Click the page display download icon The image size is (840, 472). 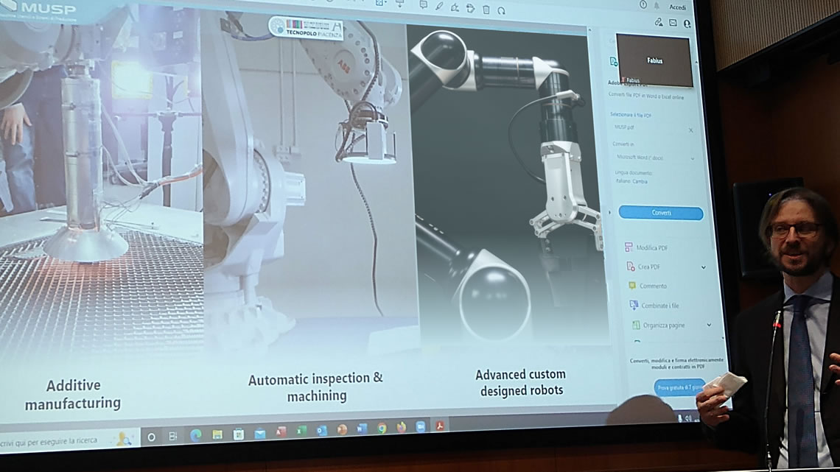399,3
